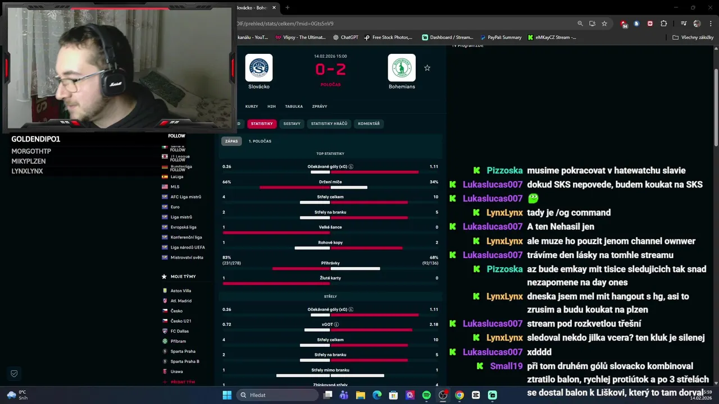Open Atl. Madrid in my teams
The image size is (719, 404).
click(x=181, y=301)
